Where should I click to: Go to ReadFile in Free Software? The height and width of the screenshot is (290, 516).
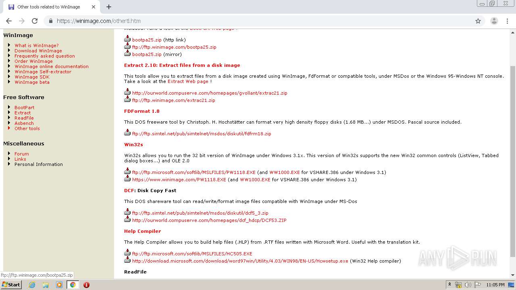point(24,118)
